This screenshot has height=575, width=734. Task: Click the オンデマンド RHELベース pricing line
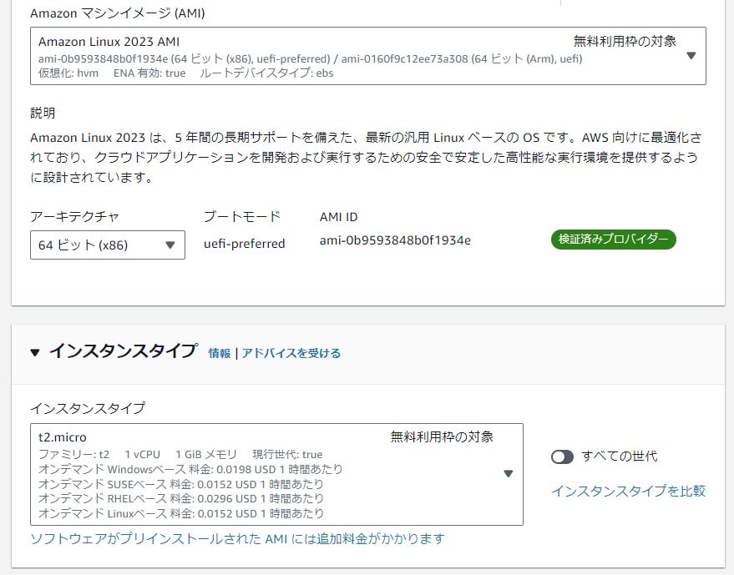pos(180,499)
